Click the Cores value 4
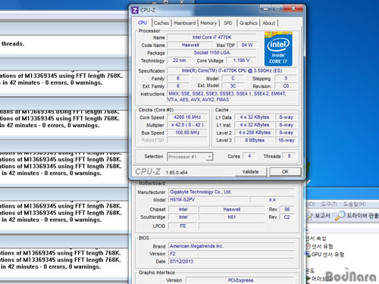This screenshot has width=379, height=284. 249,156
